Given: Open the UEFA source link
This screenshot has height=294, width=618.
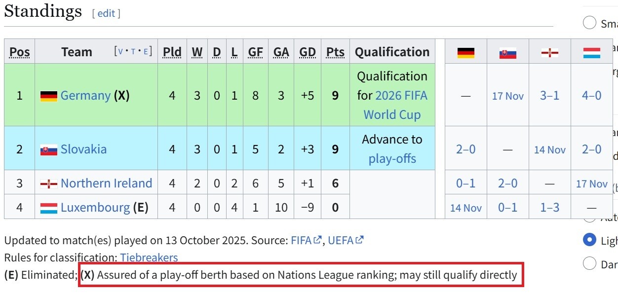Looking at the screenshot, I should tap(341, 240).
